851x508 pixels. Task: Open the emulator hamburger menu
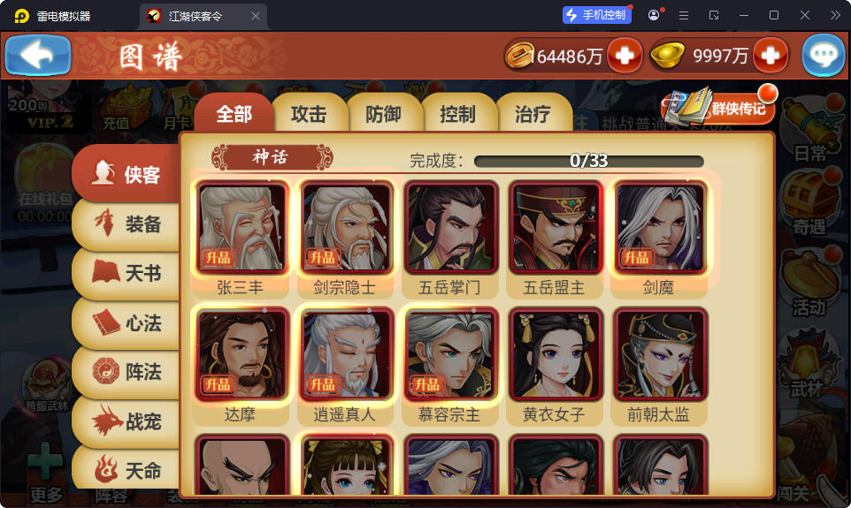pyautogui.click(x=684, y=16)
